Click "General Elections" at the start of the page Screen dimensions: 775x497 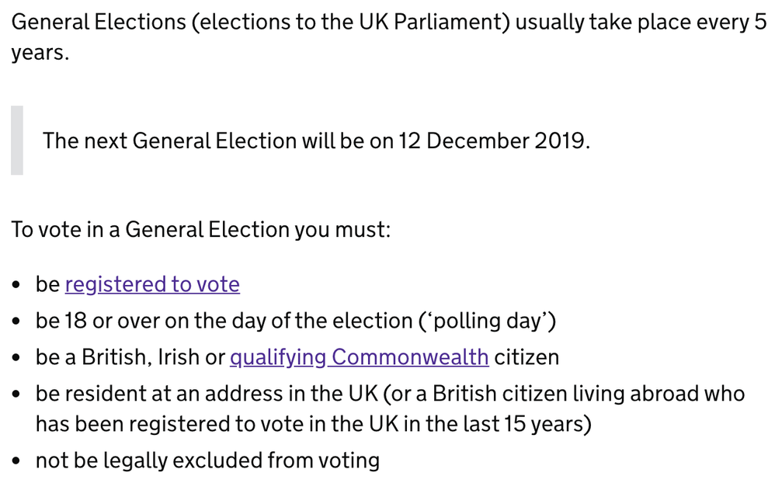[x=96, y=21]
